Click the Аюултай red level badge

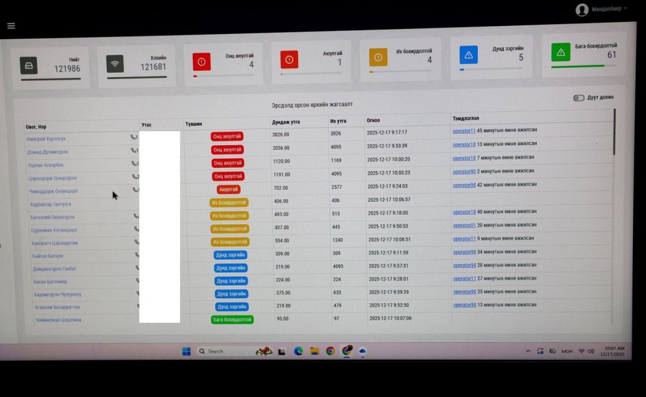click(228, 189)
